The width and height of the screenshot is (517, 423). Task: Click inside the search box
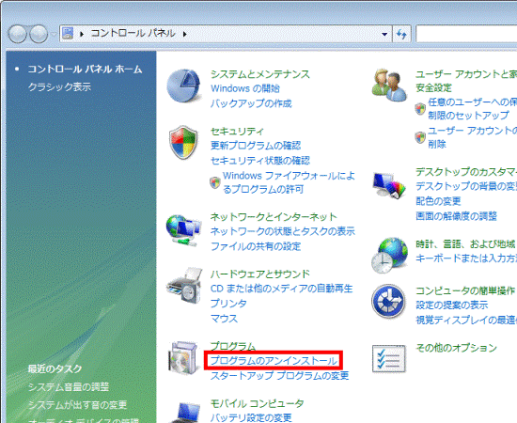(466, 34)
